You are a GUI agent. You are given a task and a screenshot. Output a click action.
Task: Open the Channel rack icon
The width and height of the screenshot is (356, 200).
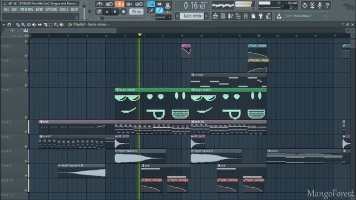tap(223, 16)
